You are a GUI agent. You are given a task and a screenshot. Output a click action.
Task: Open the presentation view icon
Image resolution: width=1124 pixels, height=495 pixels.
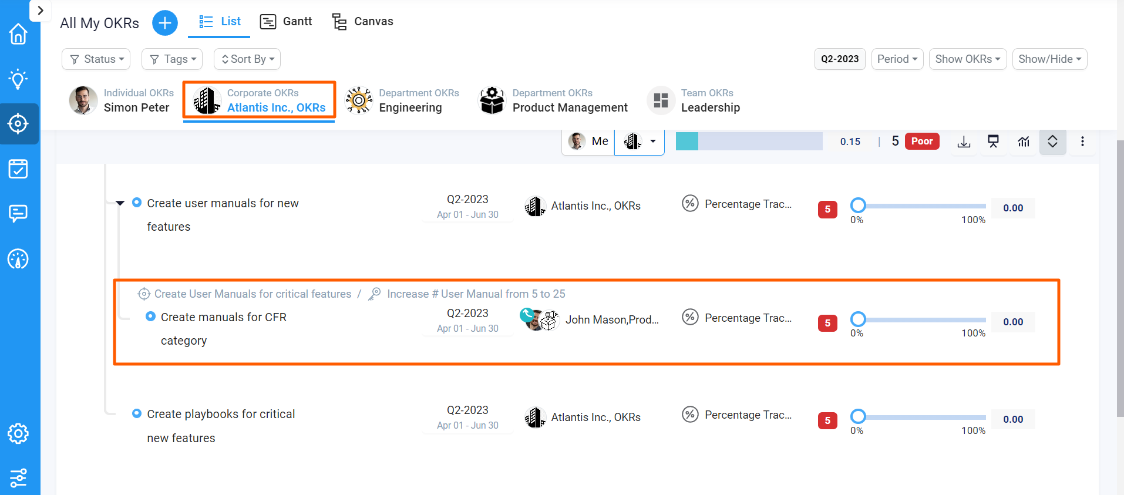pyautogui.click(x=993, y=142)
